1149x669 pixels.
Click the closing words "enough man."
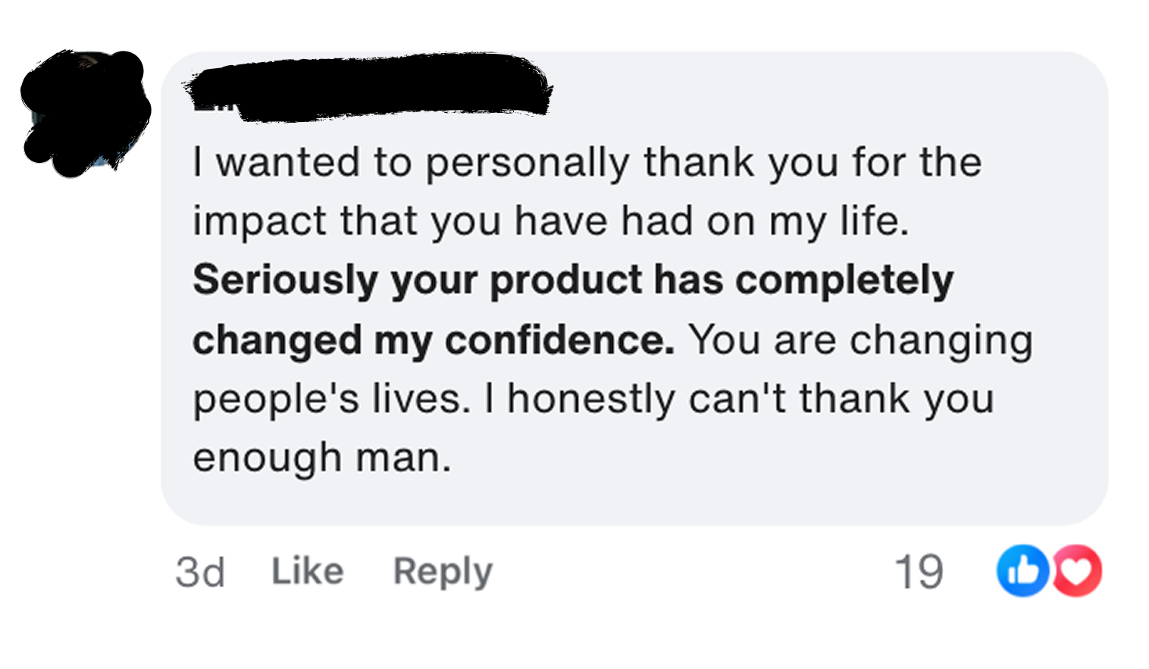point(321,458)
